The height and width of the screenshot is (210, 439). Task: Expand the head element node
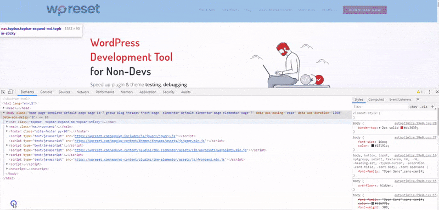tap(4, 108)
